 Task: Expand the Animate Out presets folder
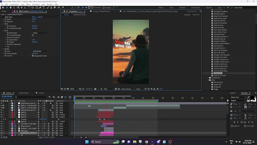point(208,78)
